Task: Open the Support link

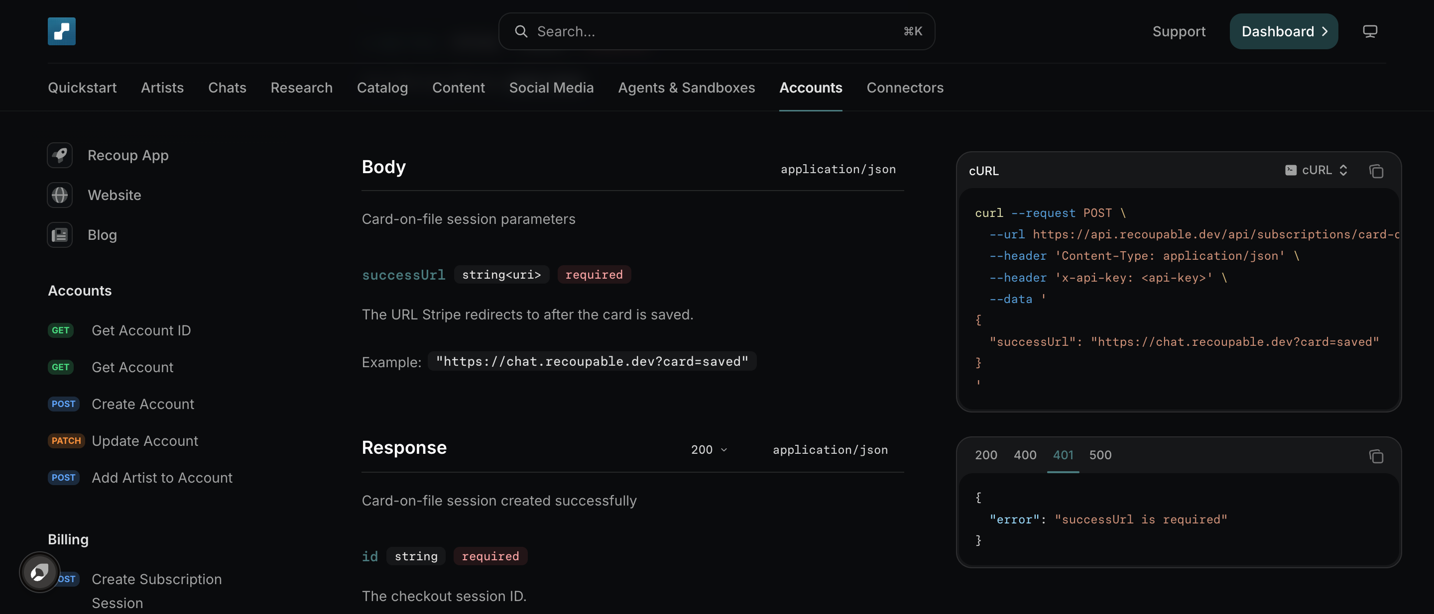Action: (x=1179, y=32)
